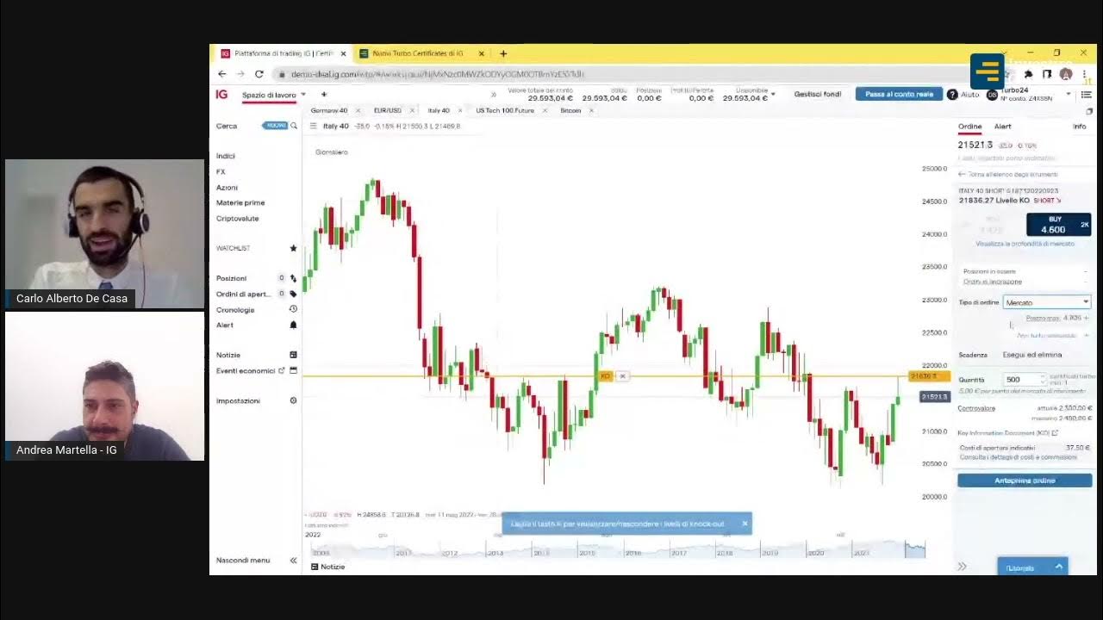Click the Anteprima ordine button
This screenshot has height=620, width=1103.
point(1025,480)
